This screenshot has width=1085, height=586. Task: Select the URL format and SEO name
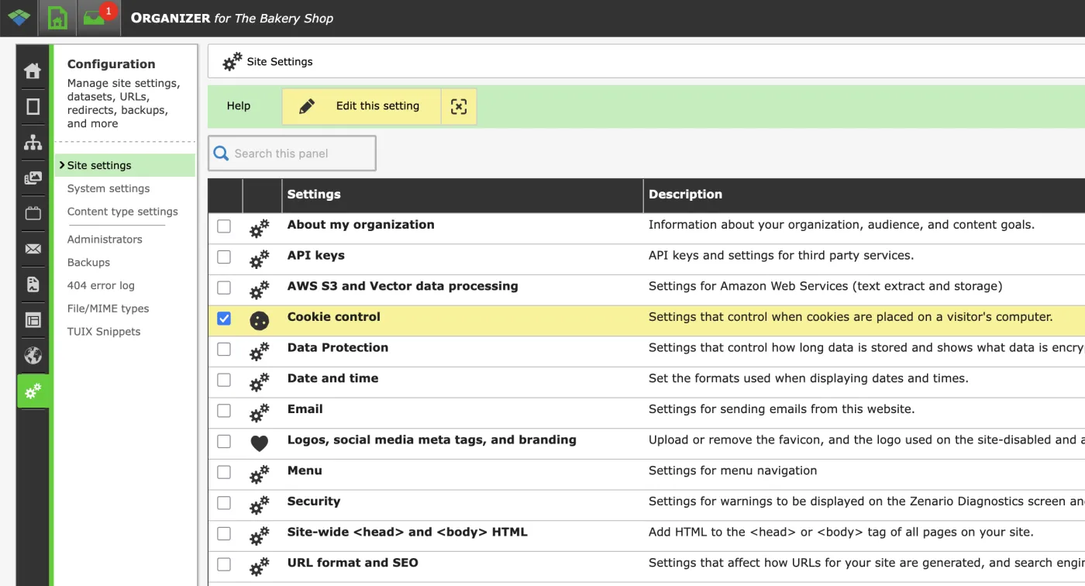[353, 563]
